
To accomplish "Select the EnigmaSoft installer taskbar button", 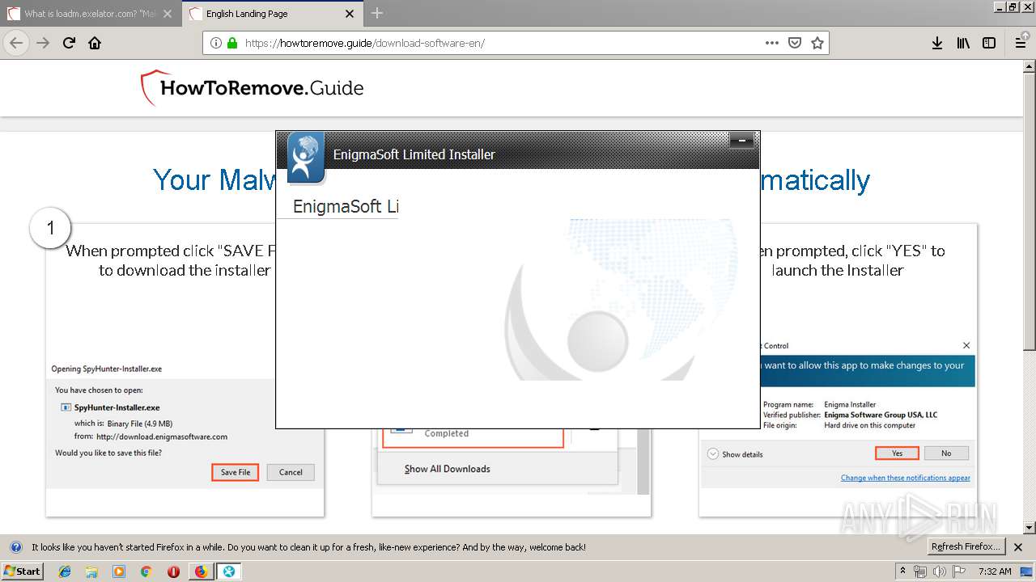I will (229, 571).
